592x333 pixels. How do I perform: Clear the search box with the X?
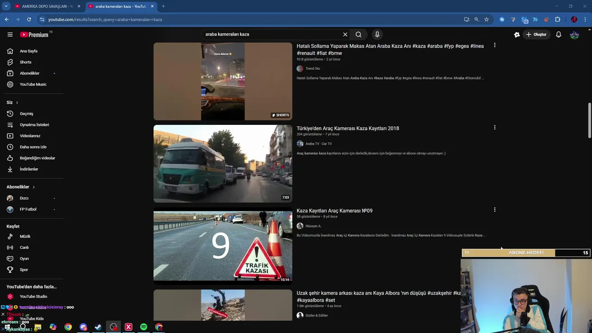345,34
